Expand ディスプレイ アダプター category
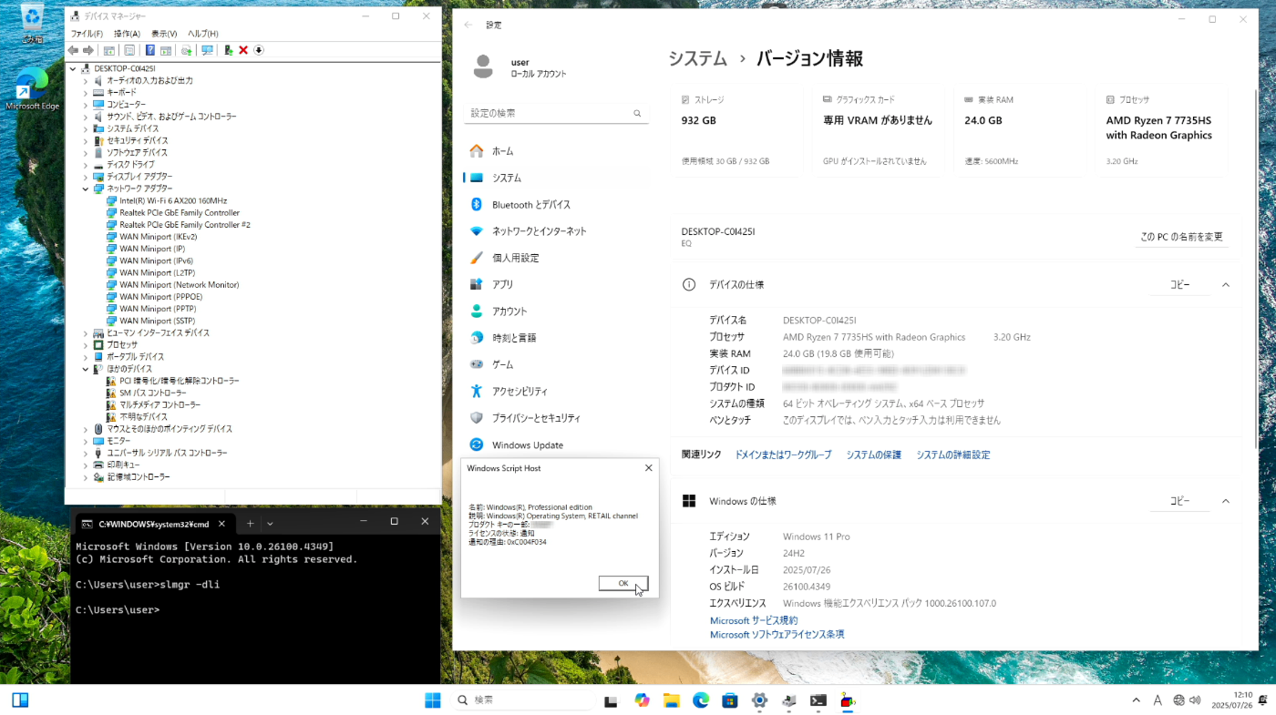This screenshot has height=715, width=1276. point(86,176)
